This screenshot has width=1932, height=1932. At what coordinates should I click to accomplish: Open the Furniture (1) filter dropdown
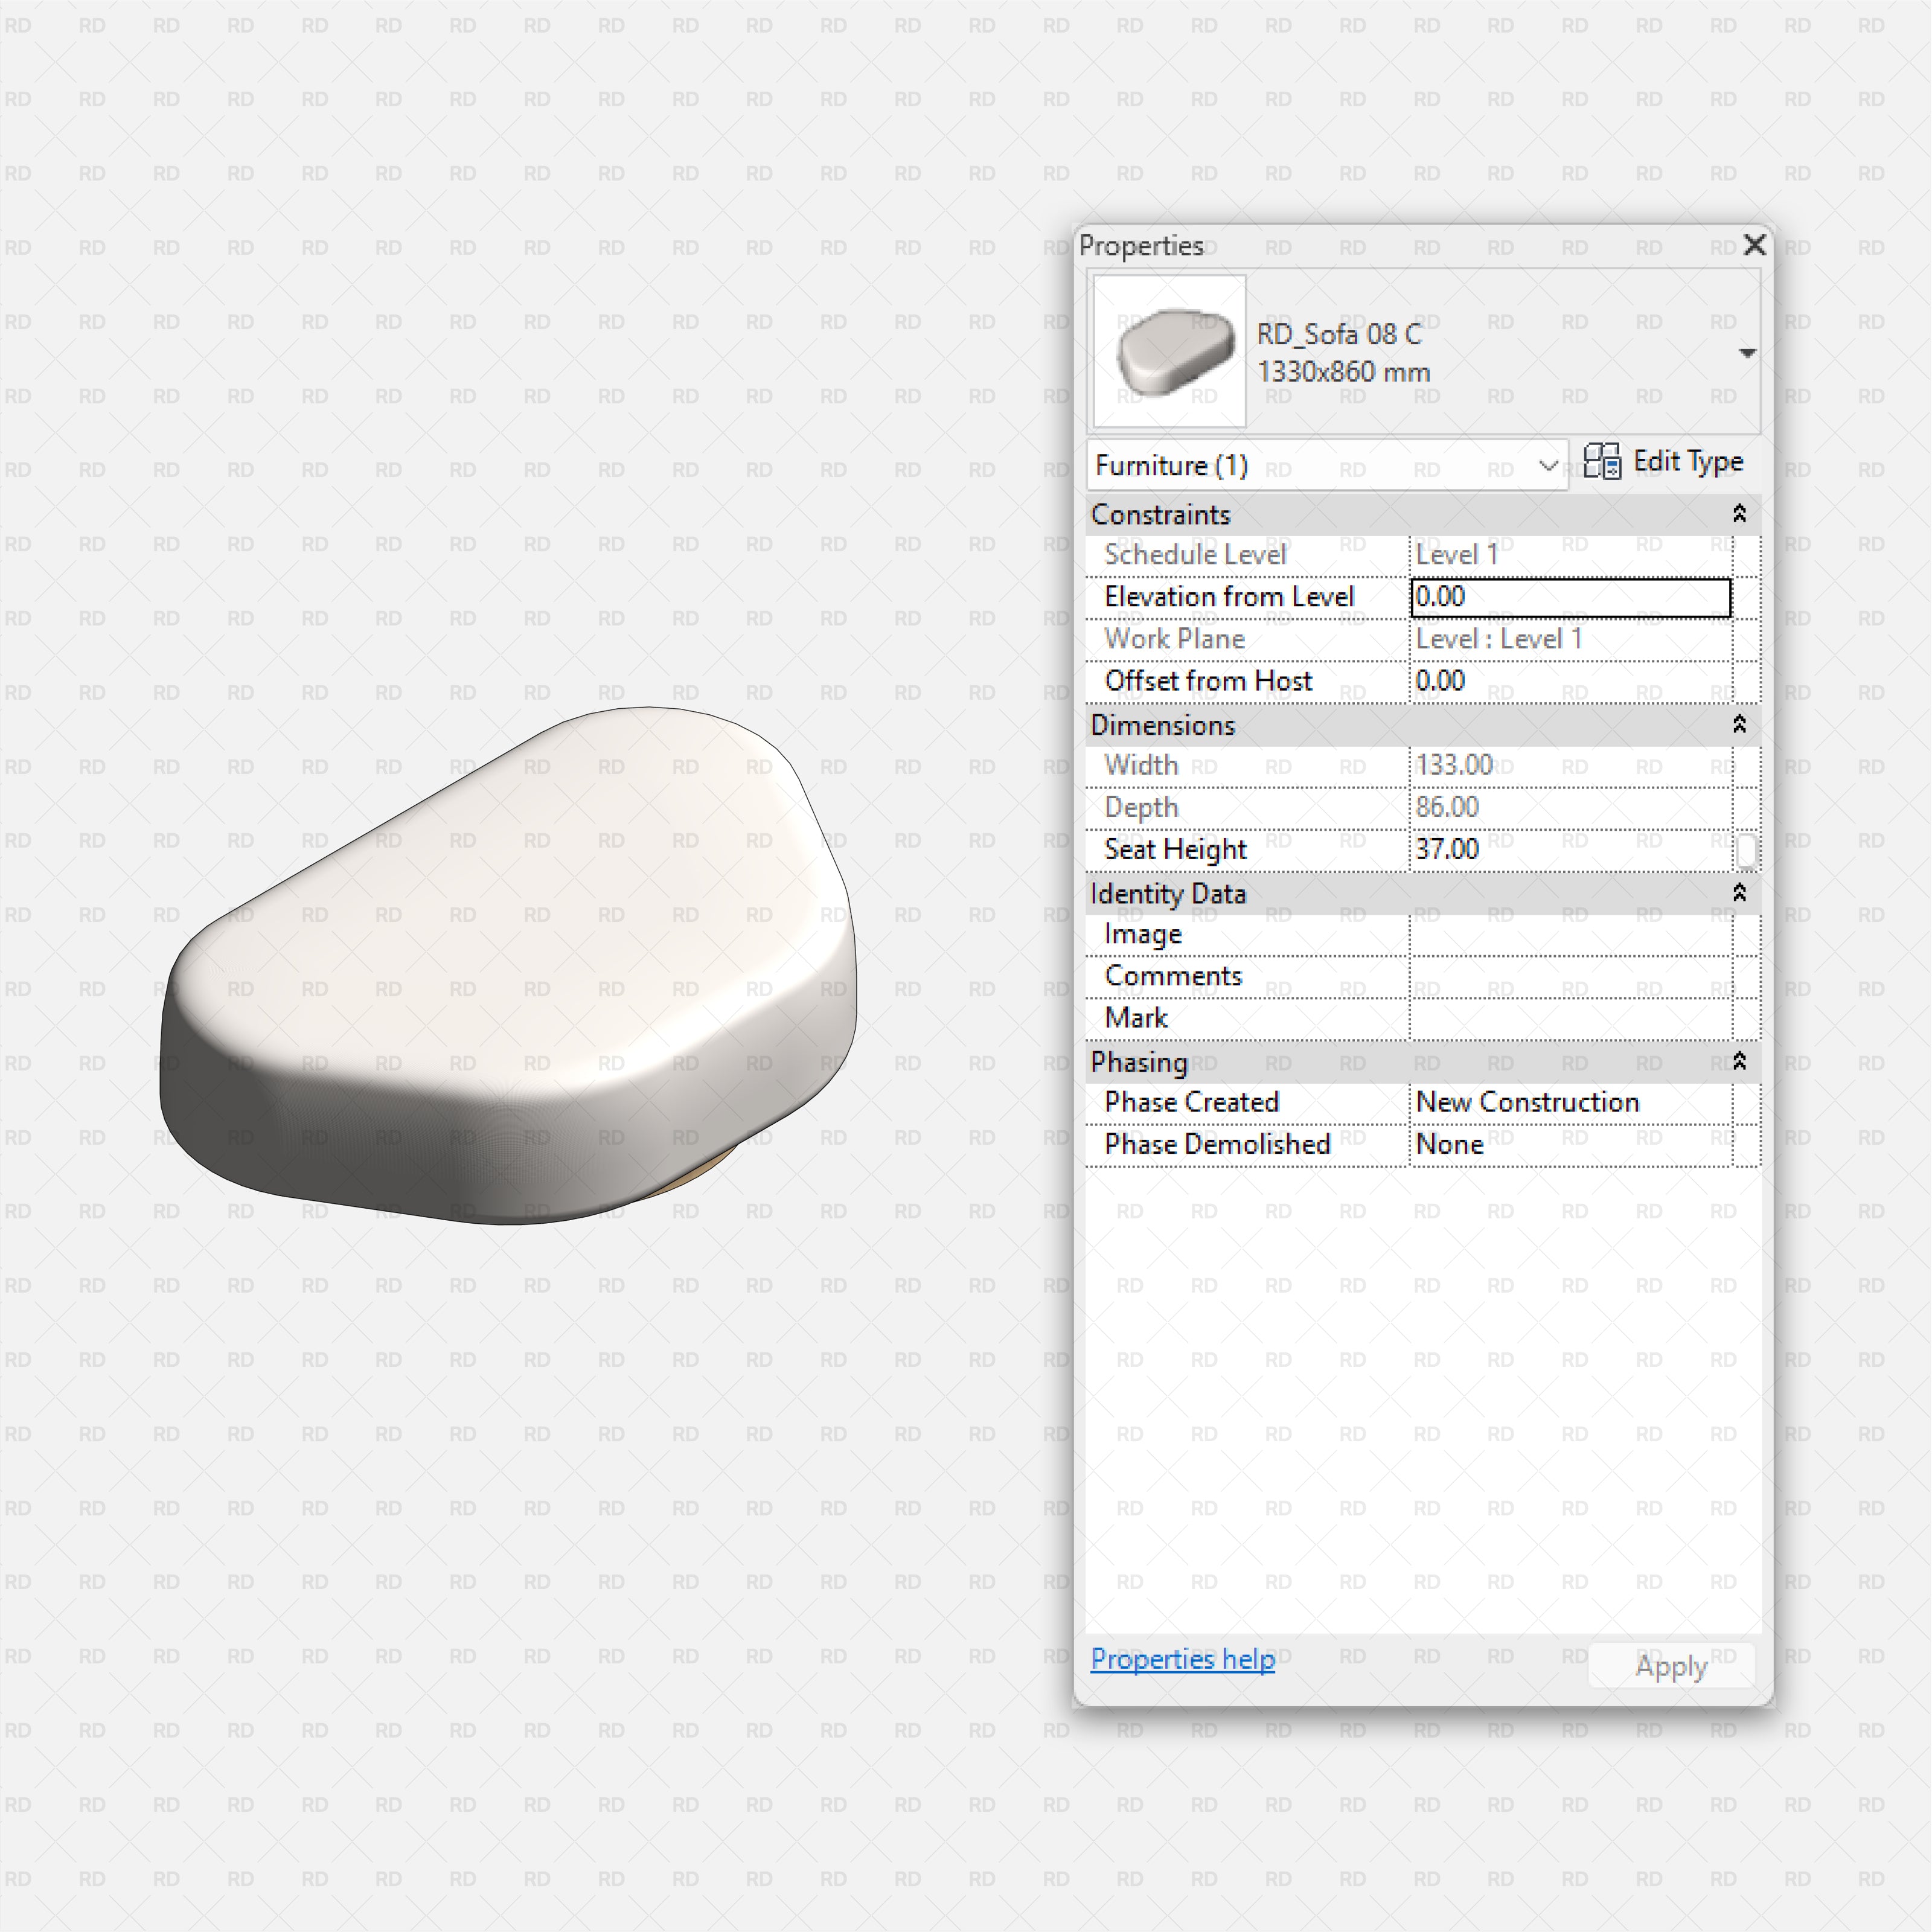pos(1549,465)
